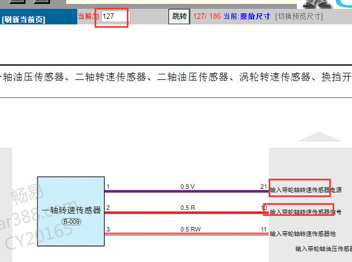Click the 输入带轮轴转速传感器信号 label
This screenshot has width=352, height=262.
coord(305,212)
